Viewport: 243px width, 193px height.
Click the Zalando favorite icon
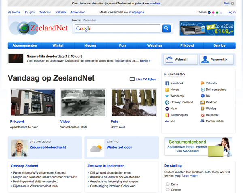tap(202, 84)
